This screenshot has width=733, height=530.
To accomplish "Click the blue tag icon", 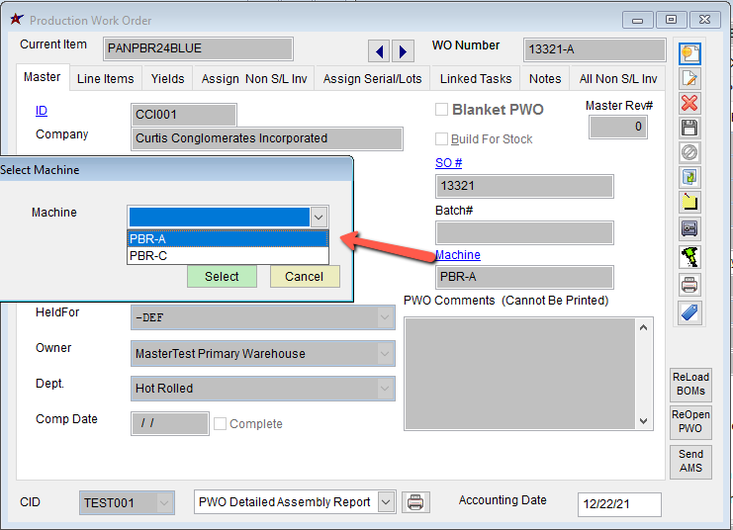I will point(689,312).
